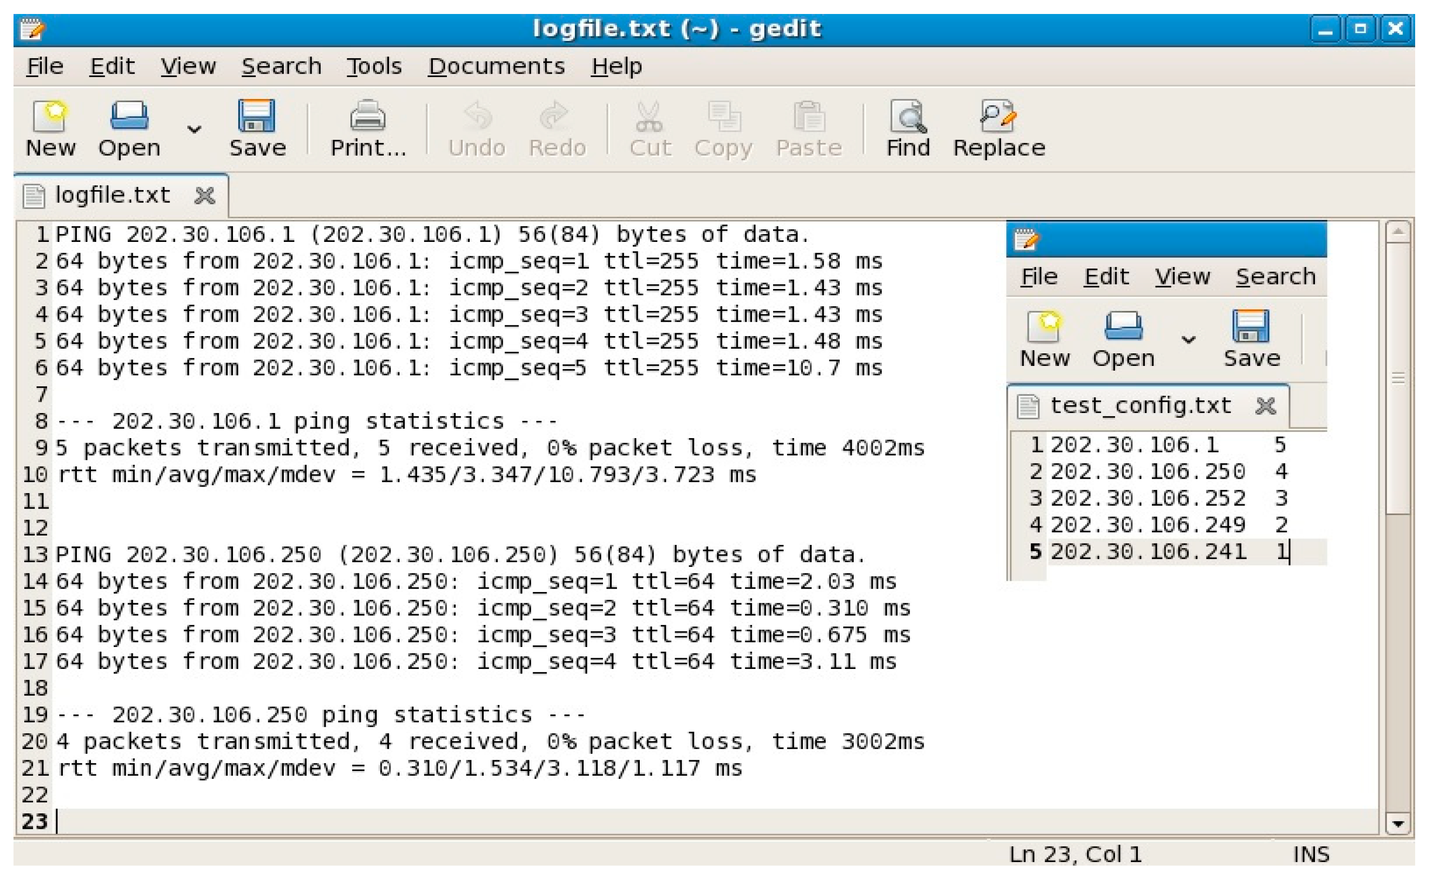Open the File menu in logfile.txt window
Viewport: 1431px width, 881px height.
(45, 66)
